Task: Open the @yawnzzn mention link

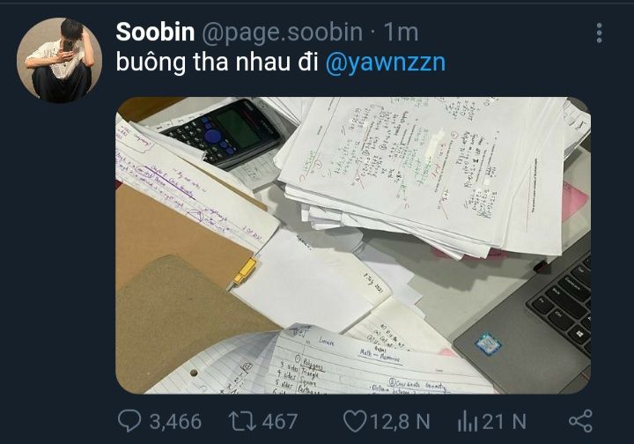Action: point(386,62)
